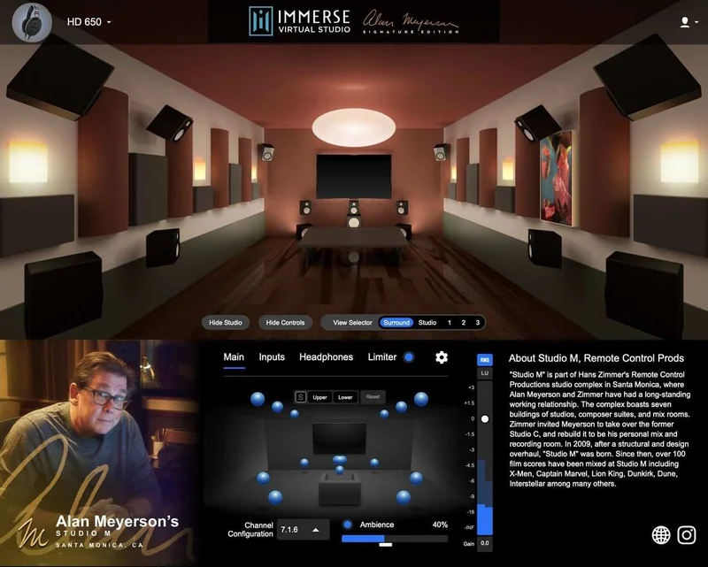Click the white handle under Ambience slider
The image size is (708, 567).
(386, 545)
